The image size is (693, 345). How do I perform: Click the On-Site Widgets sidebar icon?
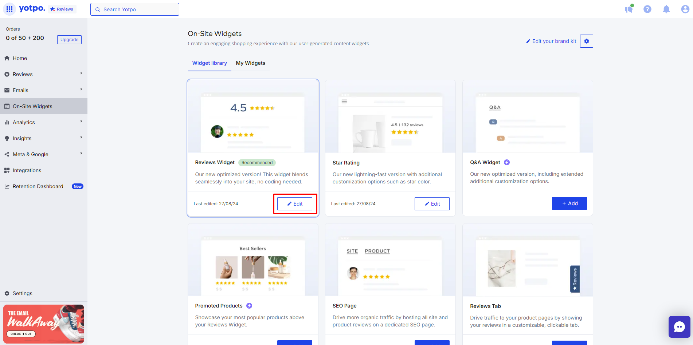(7, 106)
